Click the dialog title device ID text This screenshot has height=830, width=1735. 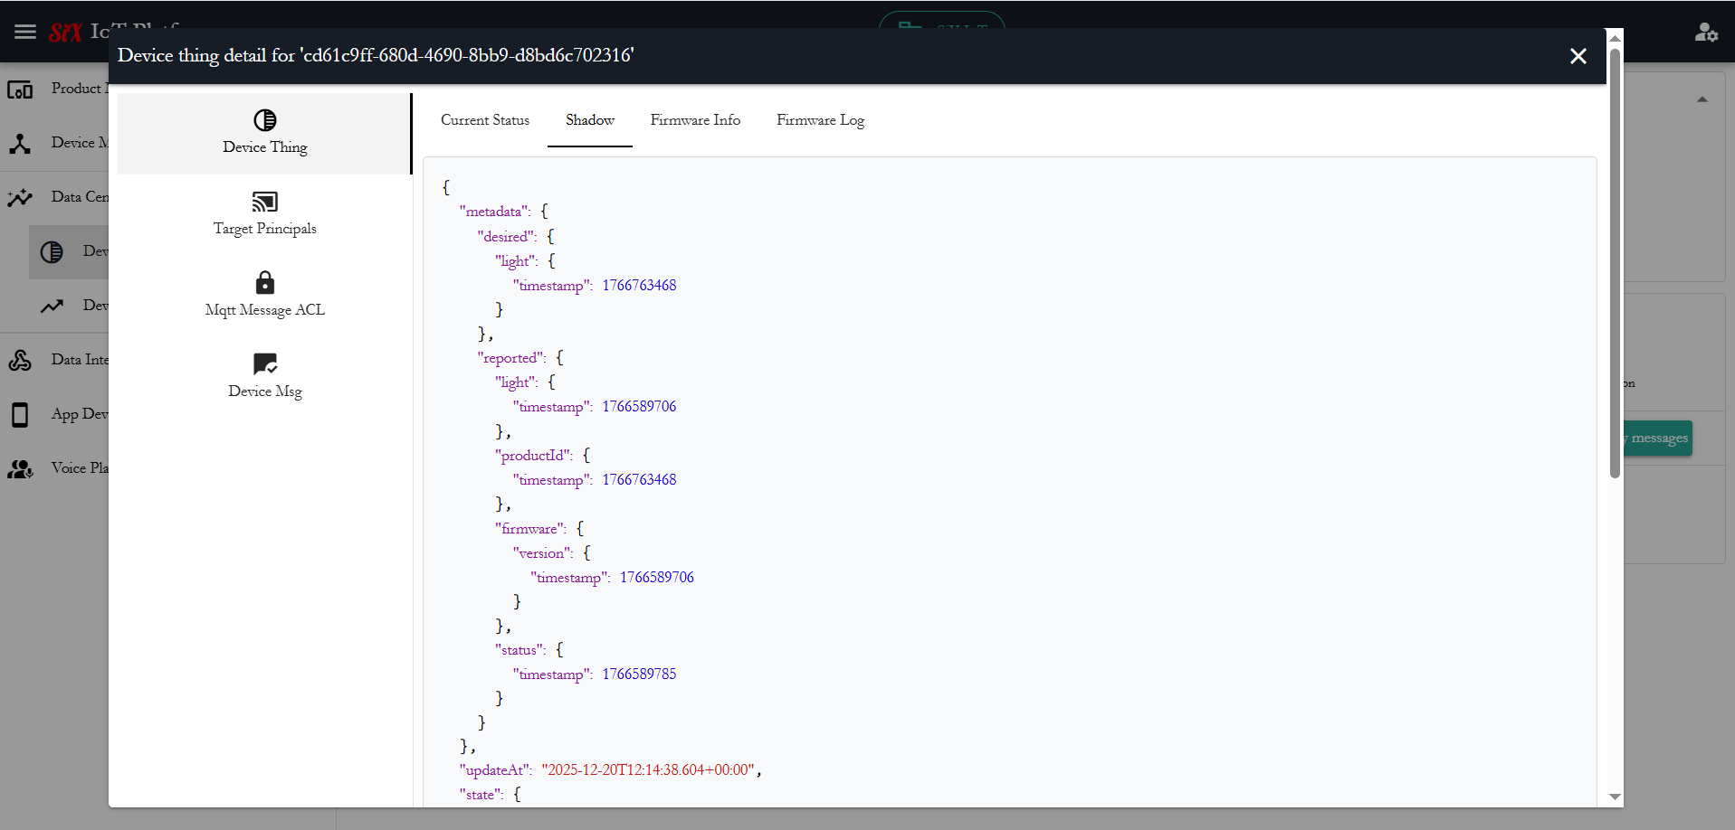point(468,55)
